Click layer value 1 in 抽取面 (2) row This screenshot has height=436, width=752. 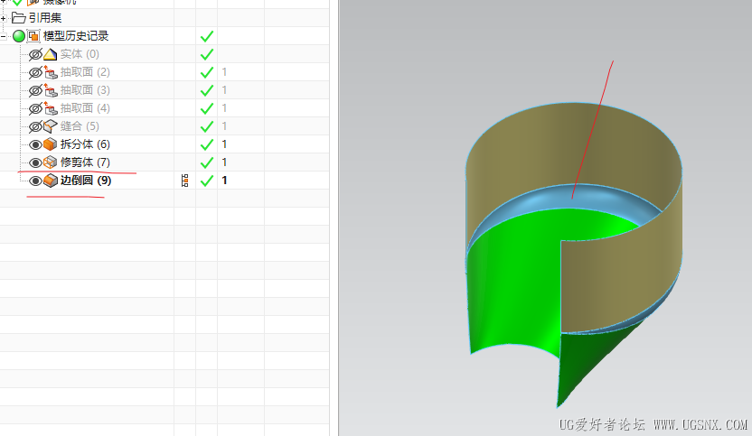pyautogui.click(x=224, y=72)
